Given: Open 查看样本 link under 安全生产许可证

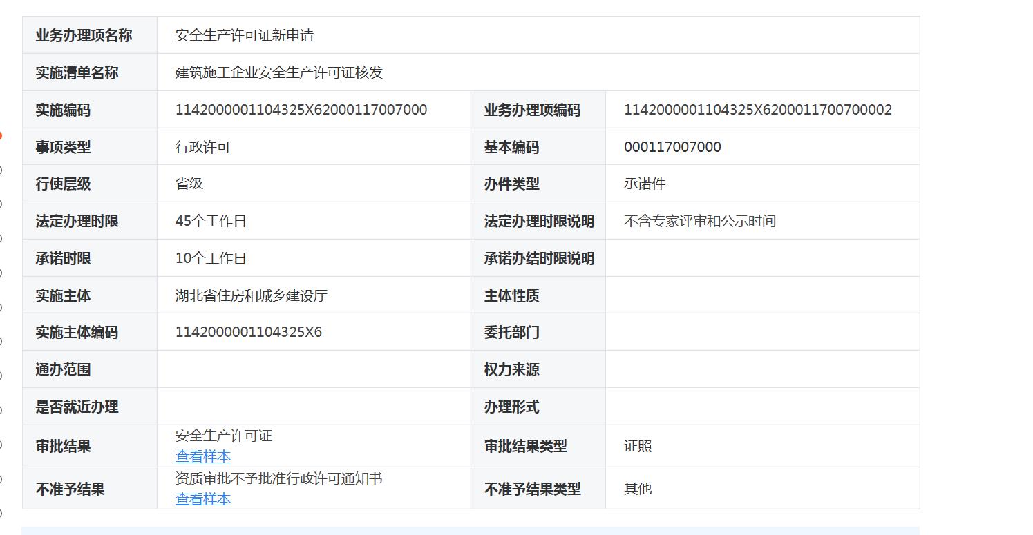Looking at the screenshot, I should (203, 456).
